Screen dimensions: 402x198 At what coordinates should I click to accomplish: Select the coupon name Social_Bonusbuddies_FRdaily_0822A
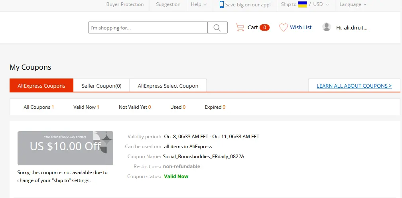pyautogui.click(x=203, y=157)
